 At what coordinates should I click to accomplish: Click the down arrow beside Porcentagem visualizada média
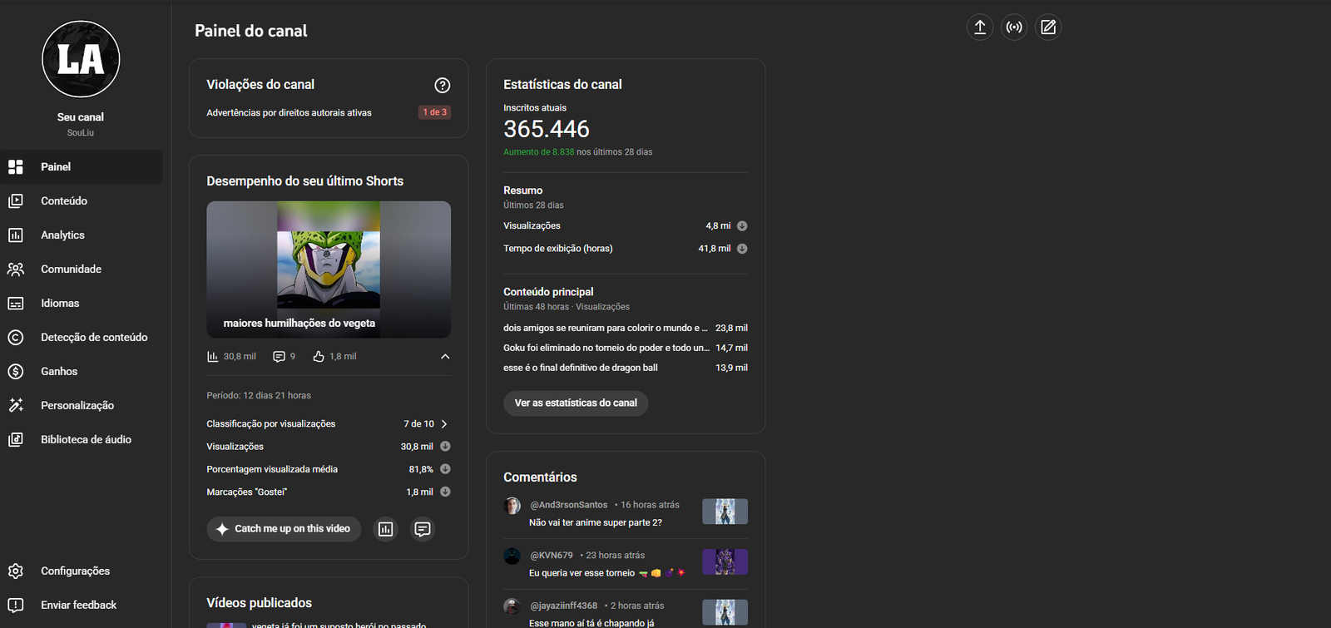point(445,469)
